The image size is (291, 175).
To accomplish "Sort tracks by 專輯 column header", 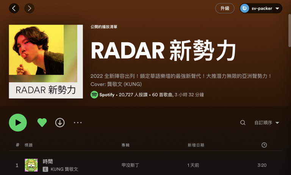I will (x=125, y=145).
